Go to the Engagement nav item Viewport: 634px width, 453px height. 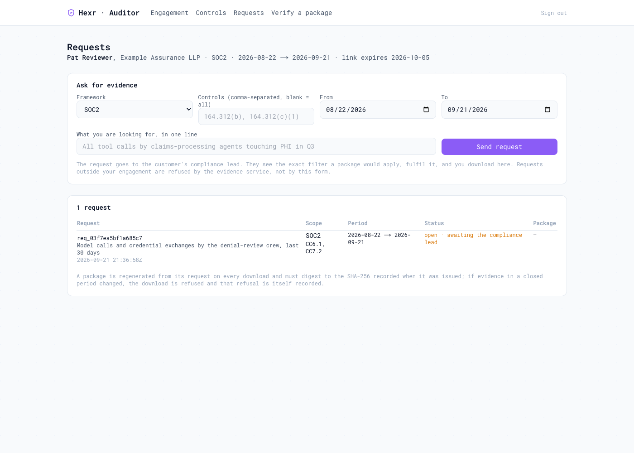[169, 13]
